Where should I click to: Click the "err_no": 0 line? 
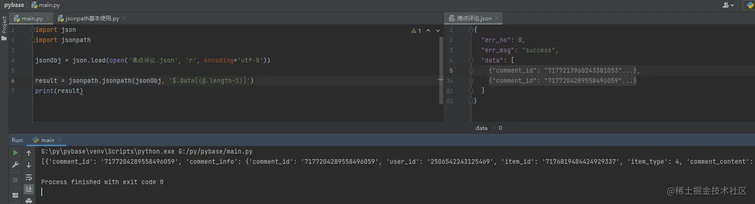click(x=503, y=40)
